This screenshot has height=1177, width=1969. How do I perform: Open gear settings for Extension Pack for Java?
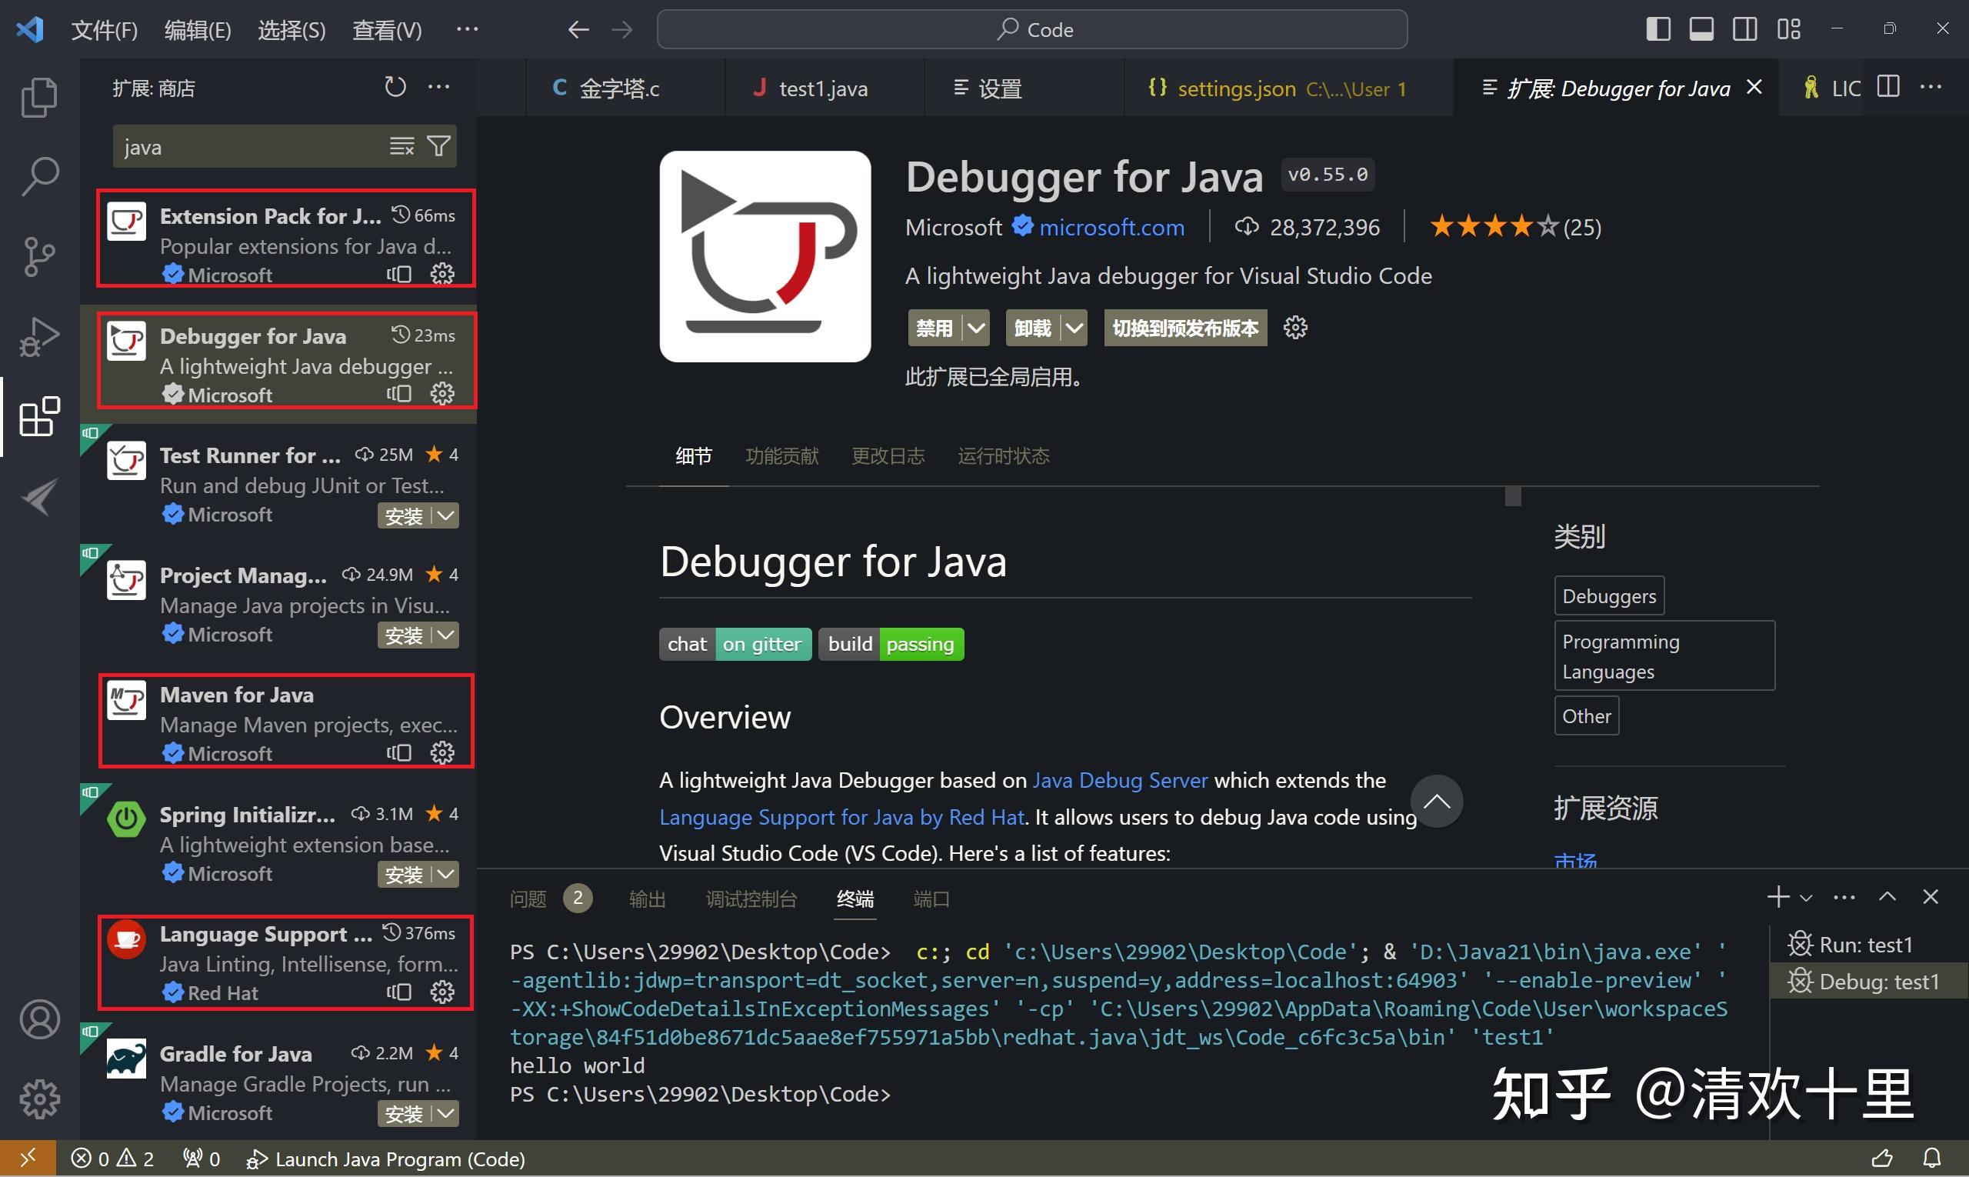(x=441, y=274)
